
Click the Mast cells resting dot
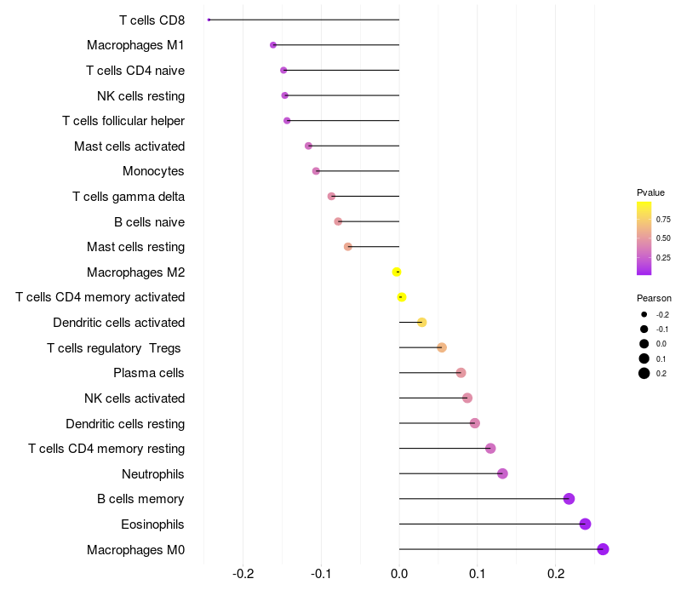(347, 247)
